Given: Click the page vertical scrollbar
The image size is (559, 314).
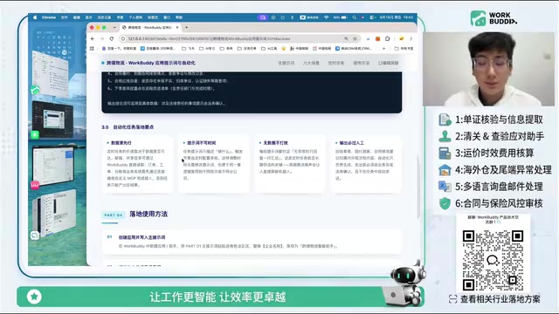Looking at the screenshot, I should (418, 186).
